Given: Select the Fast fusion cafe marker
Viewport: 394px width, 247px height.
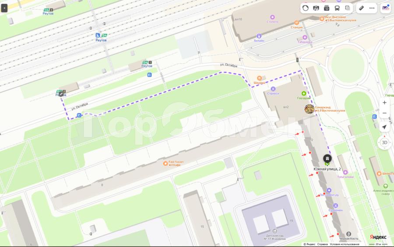Looking at the screenshot, I should [x=165, y=163].
